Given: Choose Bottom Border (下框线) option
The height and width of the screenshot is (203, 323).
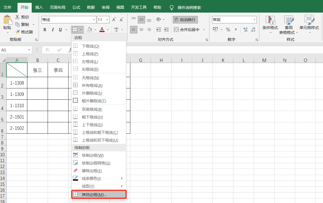Looking at the screenshot, I should (x=99, y=46).
